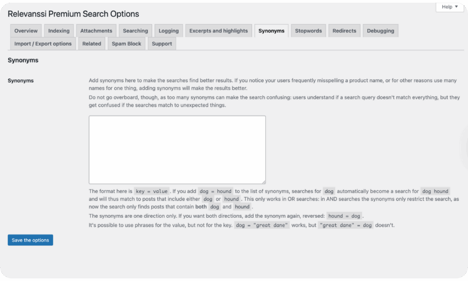Open the Overview tab

click(26, 31)
